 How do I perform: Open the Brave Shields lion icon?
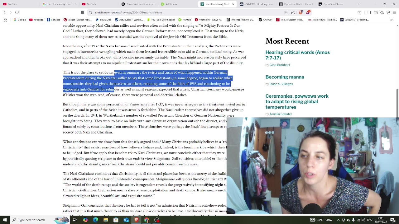coord(300,12)
